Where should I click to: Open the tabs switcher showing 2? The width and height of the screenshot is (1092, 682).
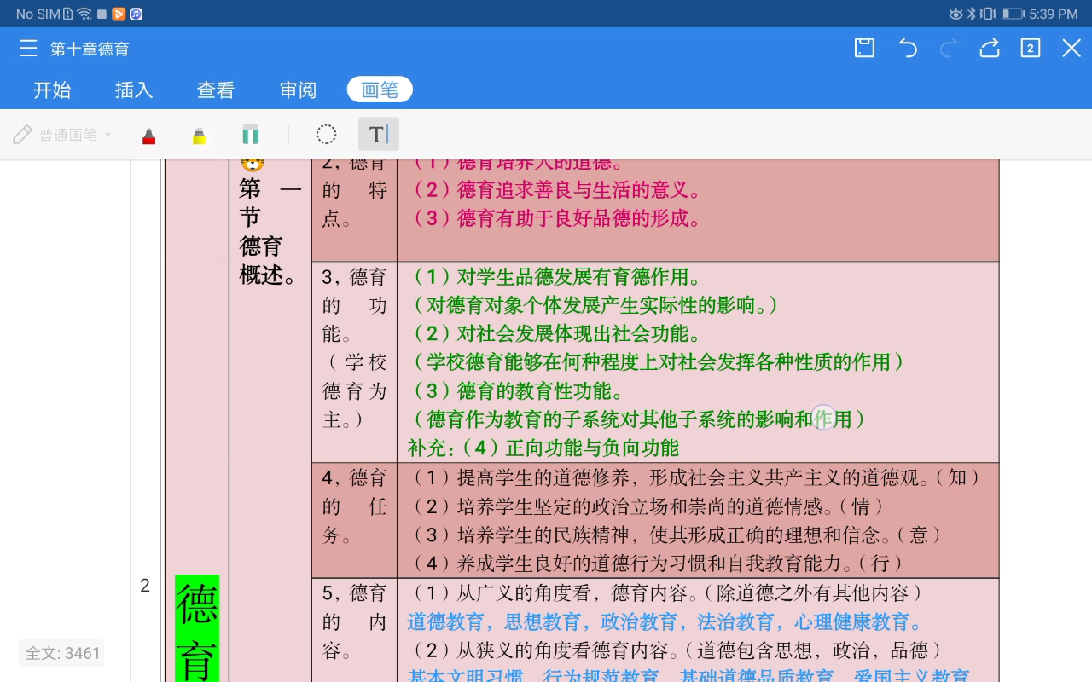(x=1031, y=49)
